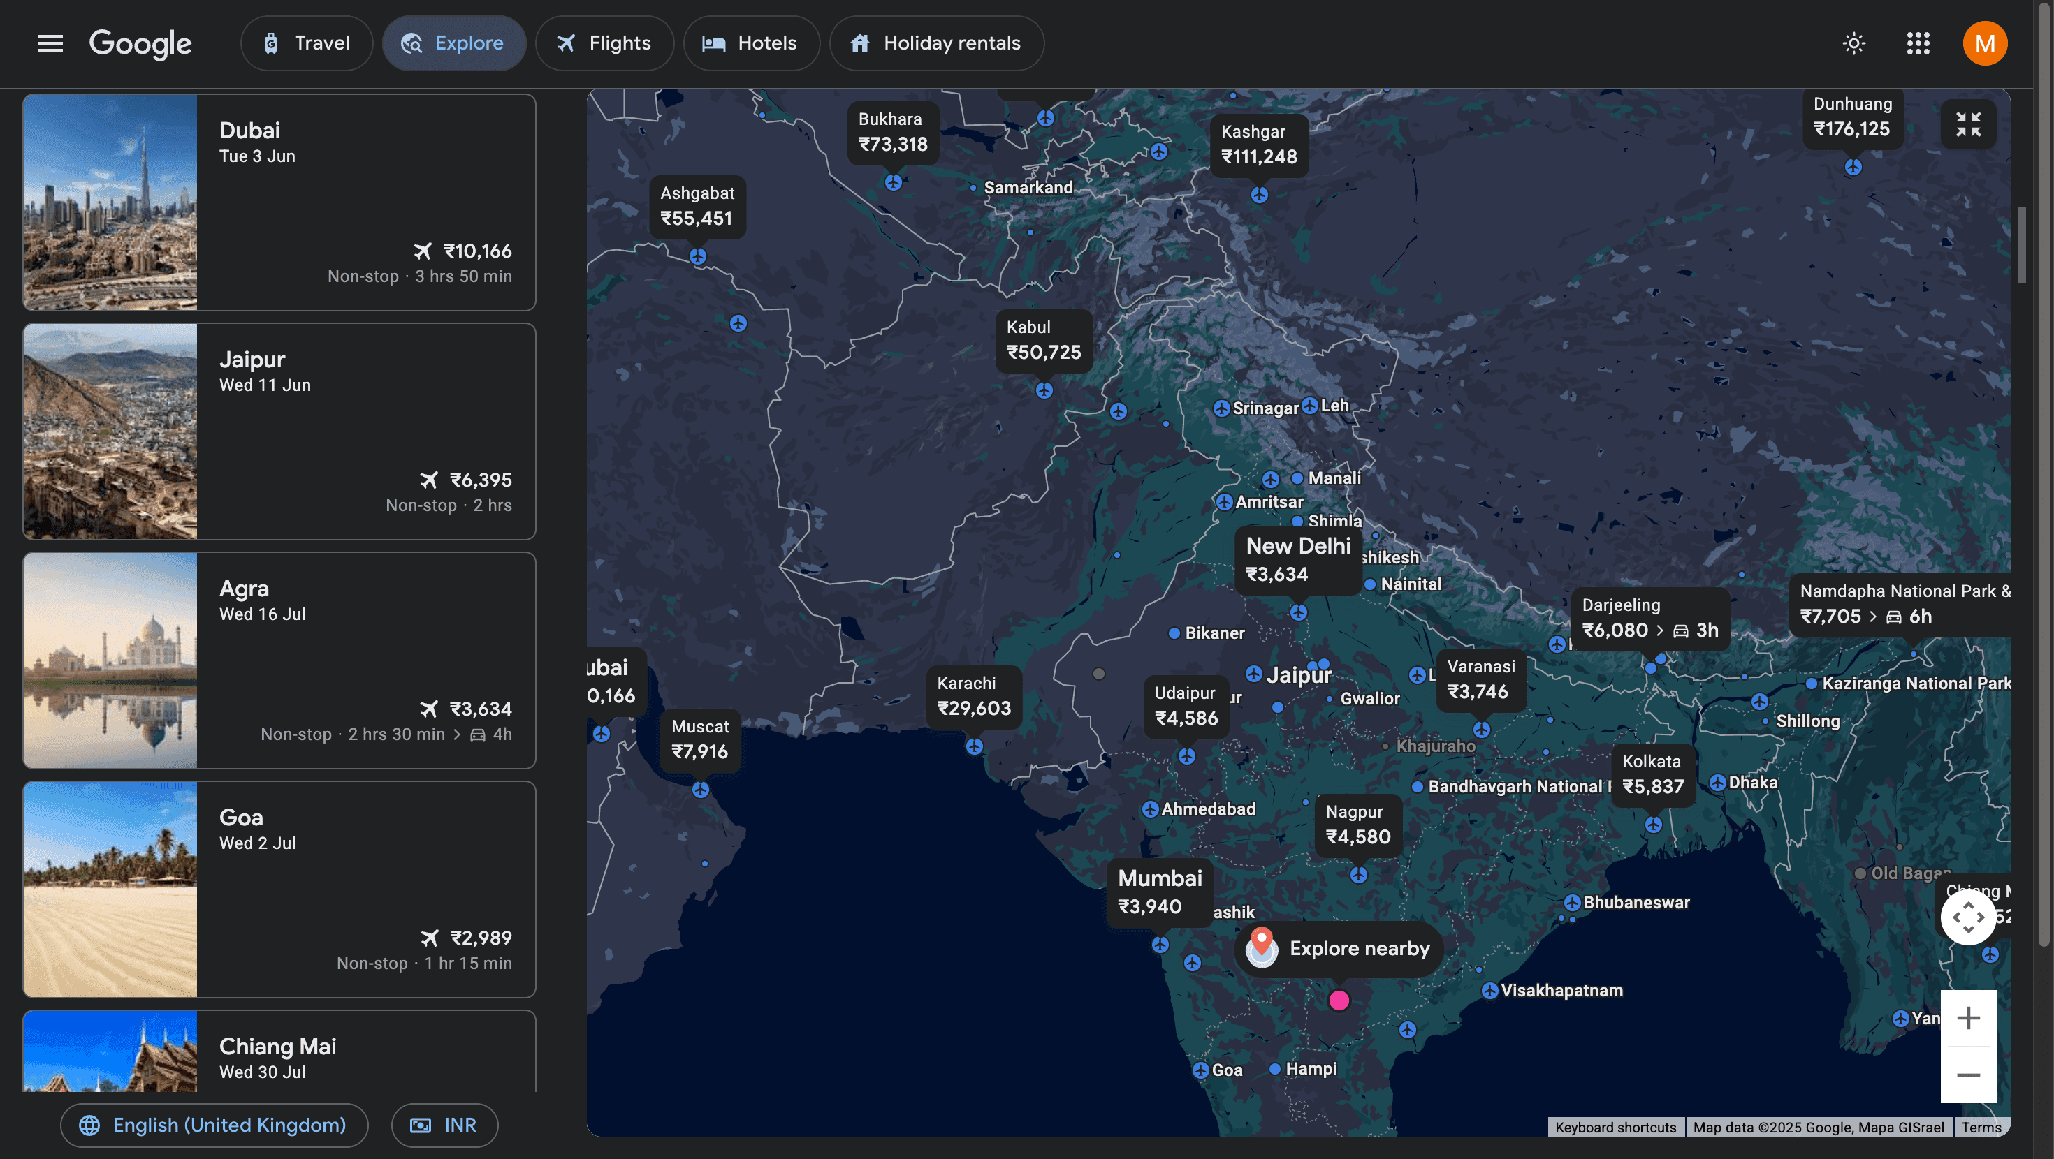Open the Google apps grid
The image size is (2054, 1159).
coord(1918,43)
